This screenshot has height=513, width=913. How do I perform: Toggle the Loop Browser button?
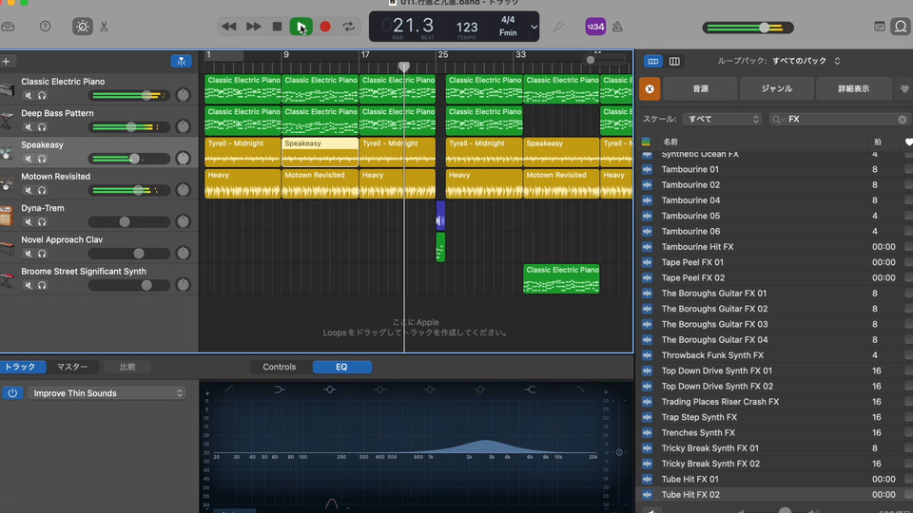click(x=901, y=27)
